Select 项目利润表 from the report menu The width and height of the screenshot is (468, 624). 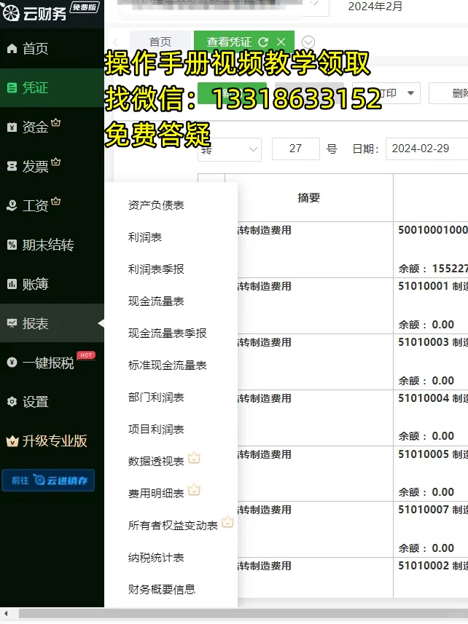(x=156, y=430)
